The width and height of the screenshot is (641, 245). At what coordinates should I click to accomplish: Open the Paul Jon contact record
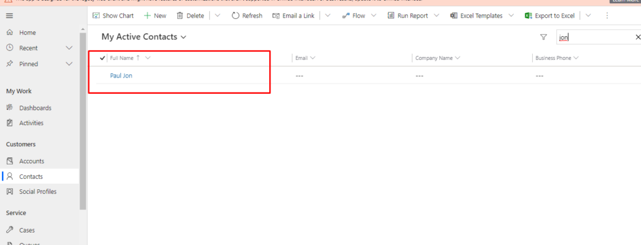click(x=121, y=76)
